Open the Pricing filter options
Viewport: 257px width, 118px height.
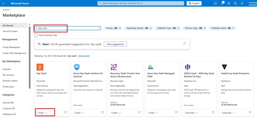(x=111, y=28)
